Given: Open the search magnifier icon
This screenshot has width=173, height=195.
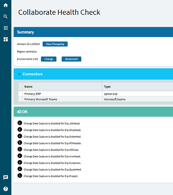Looking at the screenshot, I should (x=5, y=16).
